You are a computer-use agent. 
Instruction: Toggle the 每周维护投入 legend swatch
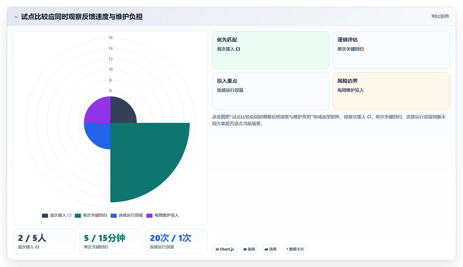149,215
